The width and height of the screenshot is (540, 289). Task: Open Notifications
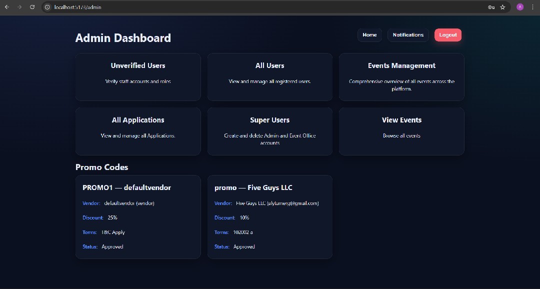pos(408,34)
